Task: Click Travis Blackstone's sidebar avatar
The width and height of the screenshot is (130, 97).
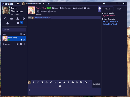Action: click(x=6, y=10)
